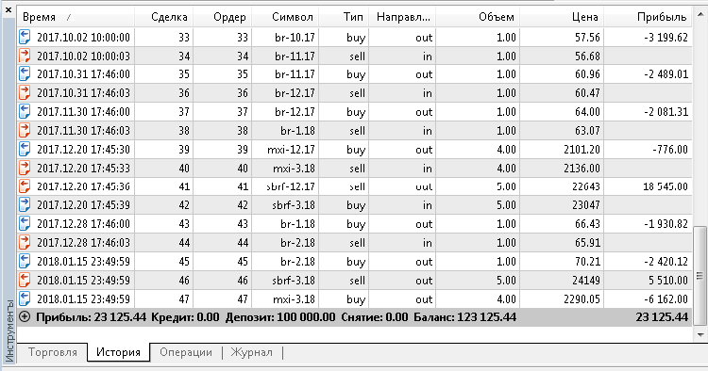Screen dimensions: 708x371
Task: Click the buy deal icon for deal 33
Action: tap(25, 37)
